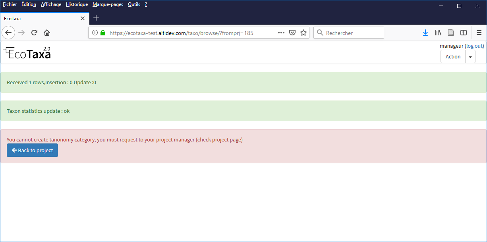Select the EcoTaxa browser tab
Screen dimensions: 487x242
(x=40, y=18)
